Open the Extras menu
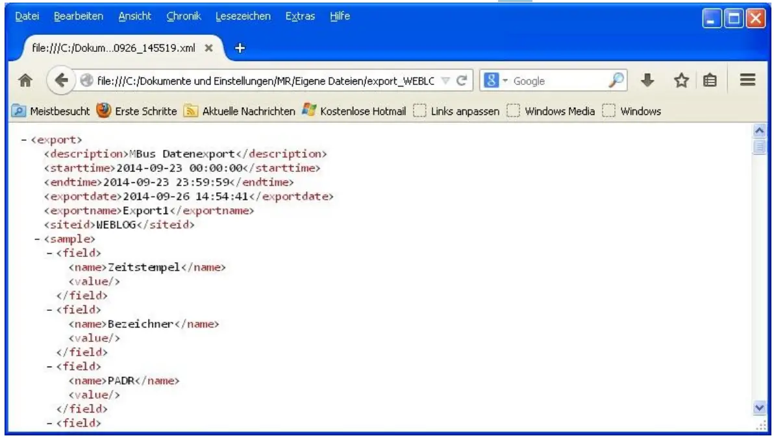 click(300, 16)
